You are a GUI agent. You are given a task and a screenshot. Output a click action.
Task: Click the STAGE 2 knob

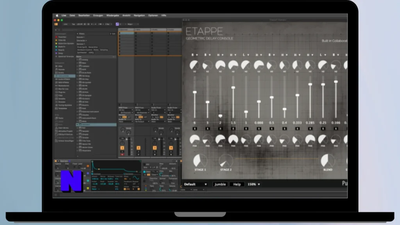point(226,161)
